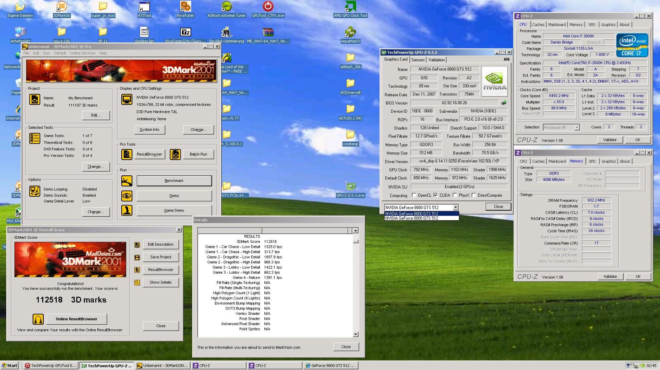Enable the OpenCL checkbox in GPU-Z

pyautogui.click(x=414, y=195)
